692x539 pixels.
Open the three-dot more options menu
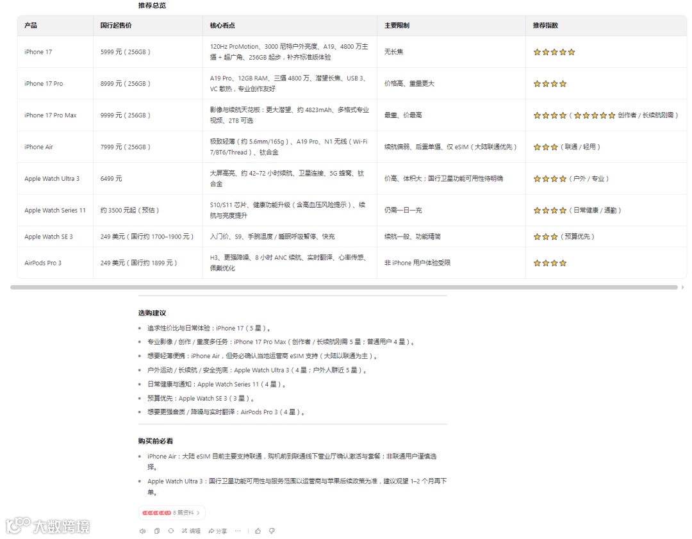(x=238, y=531)
